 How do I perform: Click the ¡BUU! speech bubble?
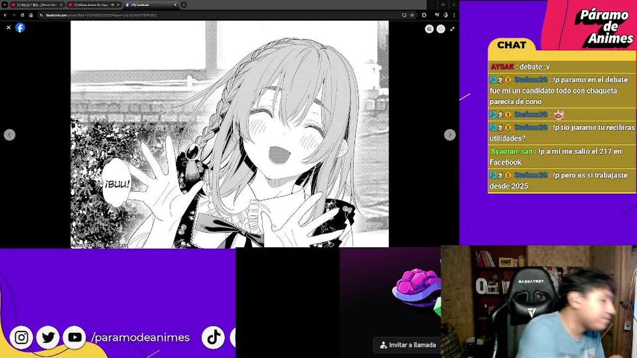[x=116, y=183]
